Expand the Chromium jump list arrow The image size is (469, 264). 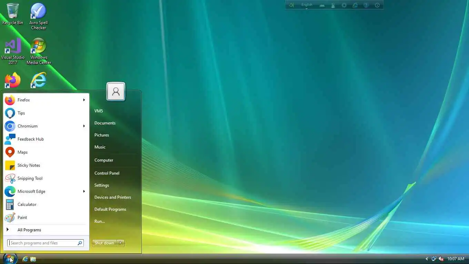[x=84, y=126]
